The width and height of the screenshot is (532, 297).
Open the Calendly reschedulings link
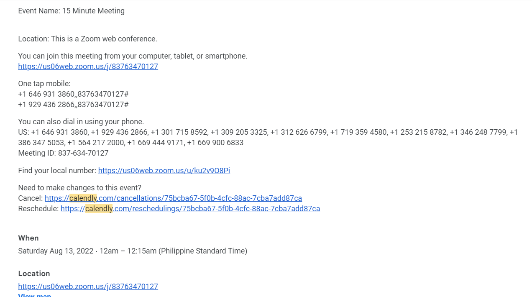[190, 209]
